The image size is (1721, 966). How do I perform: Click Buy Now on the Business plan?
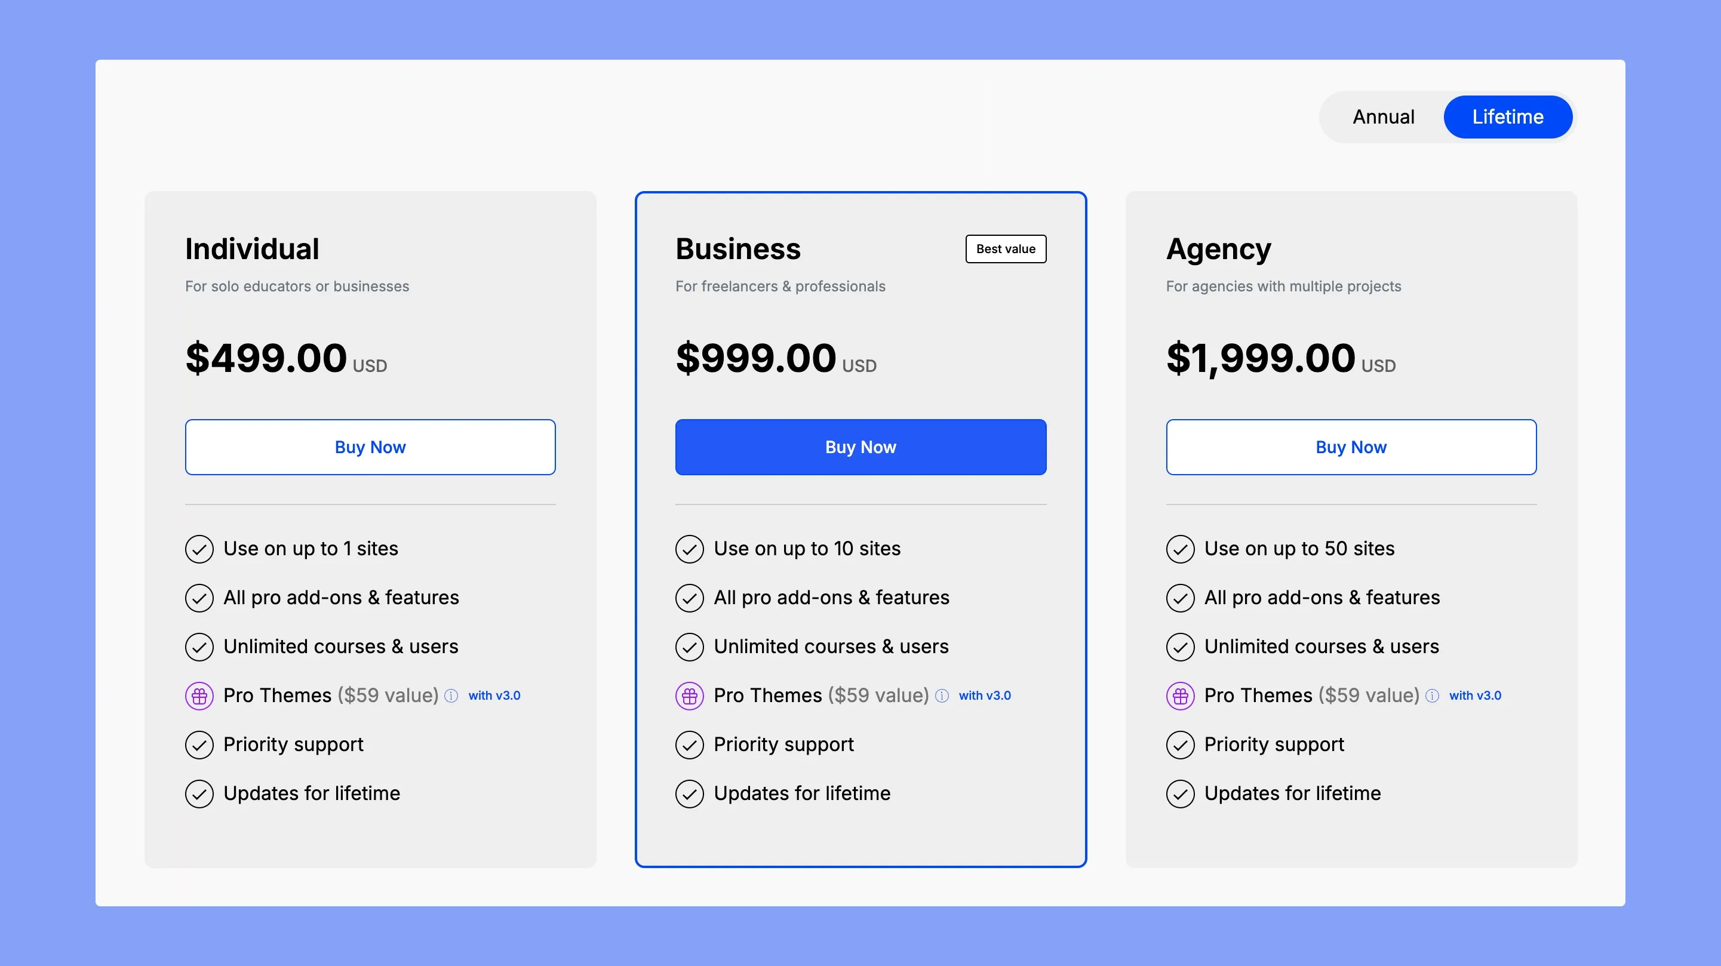(x=860, y=447)
